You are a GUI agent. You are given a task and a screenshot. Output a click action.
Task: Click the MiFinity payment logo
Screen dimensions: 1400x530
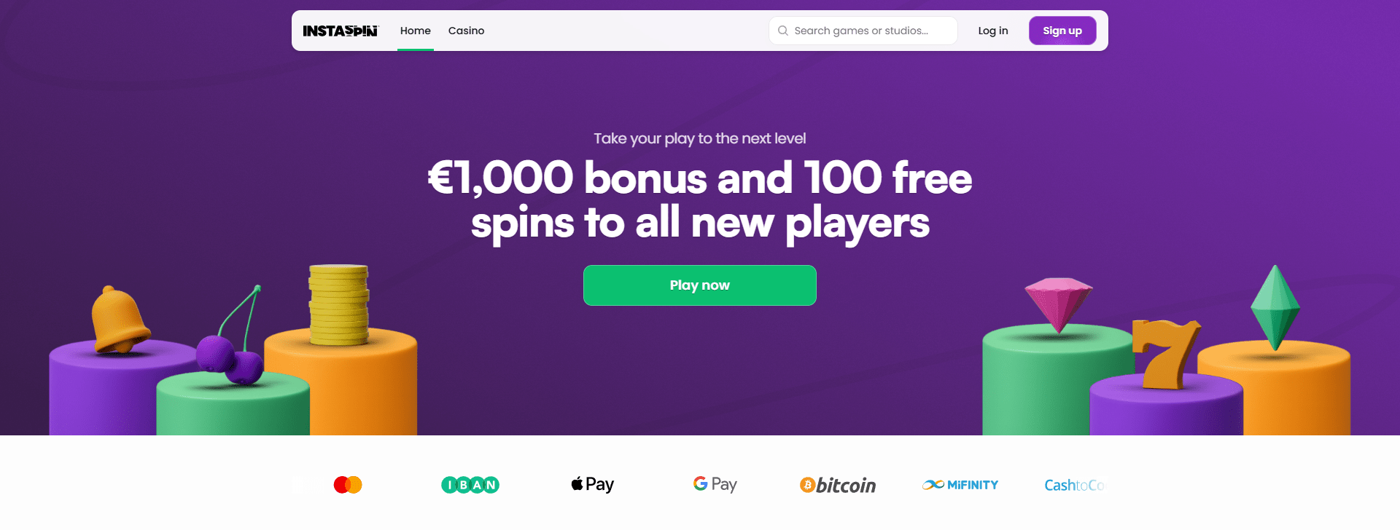click(960, 485)
